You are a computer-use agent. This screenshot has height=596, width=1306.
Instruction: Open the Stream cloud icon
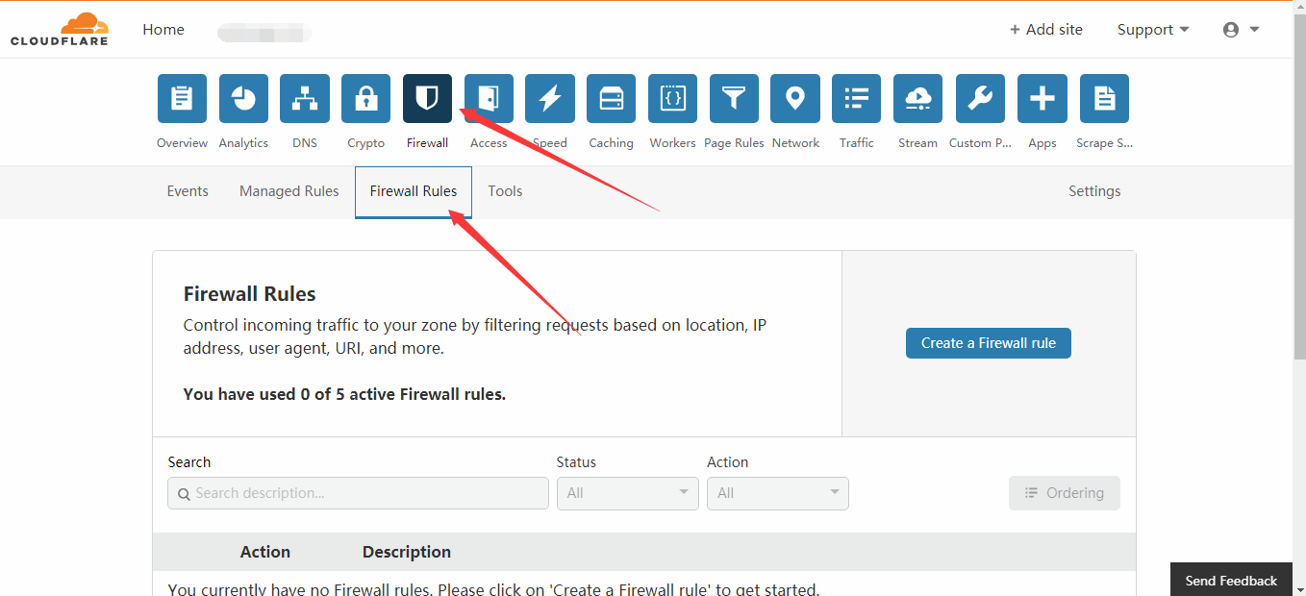pos(917,99)
